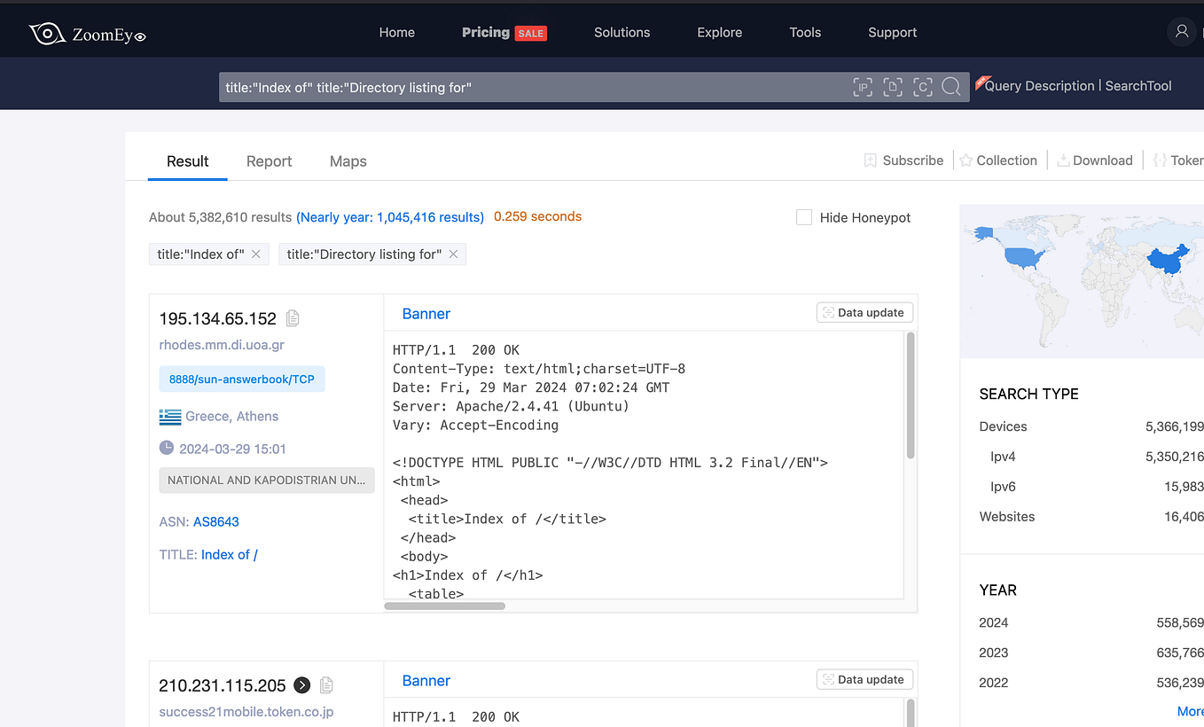The image size is (1204, 727).
Task: Open the Maps tab
Action: pyautogui.click(x=348, y=160)
